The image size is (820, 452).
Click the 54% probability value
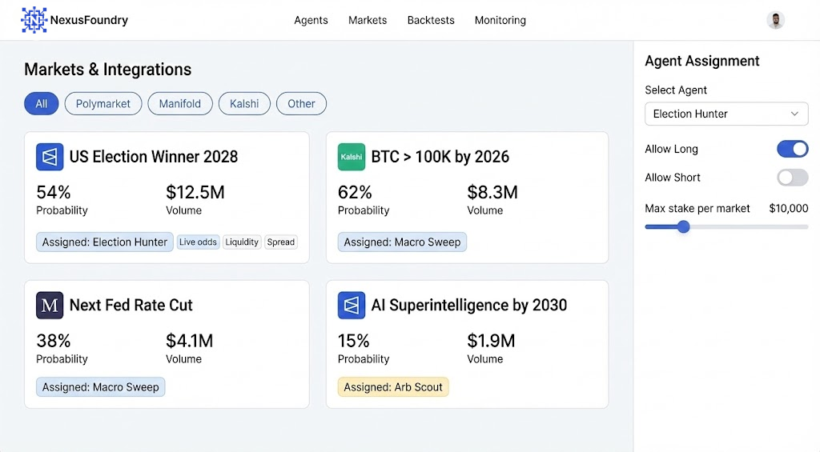pyautogui.click(x=54, y=192)
